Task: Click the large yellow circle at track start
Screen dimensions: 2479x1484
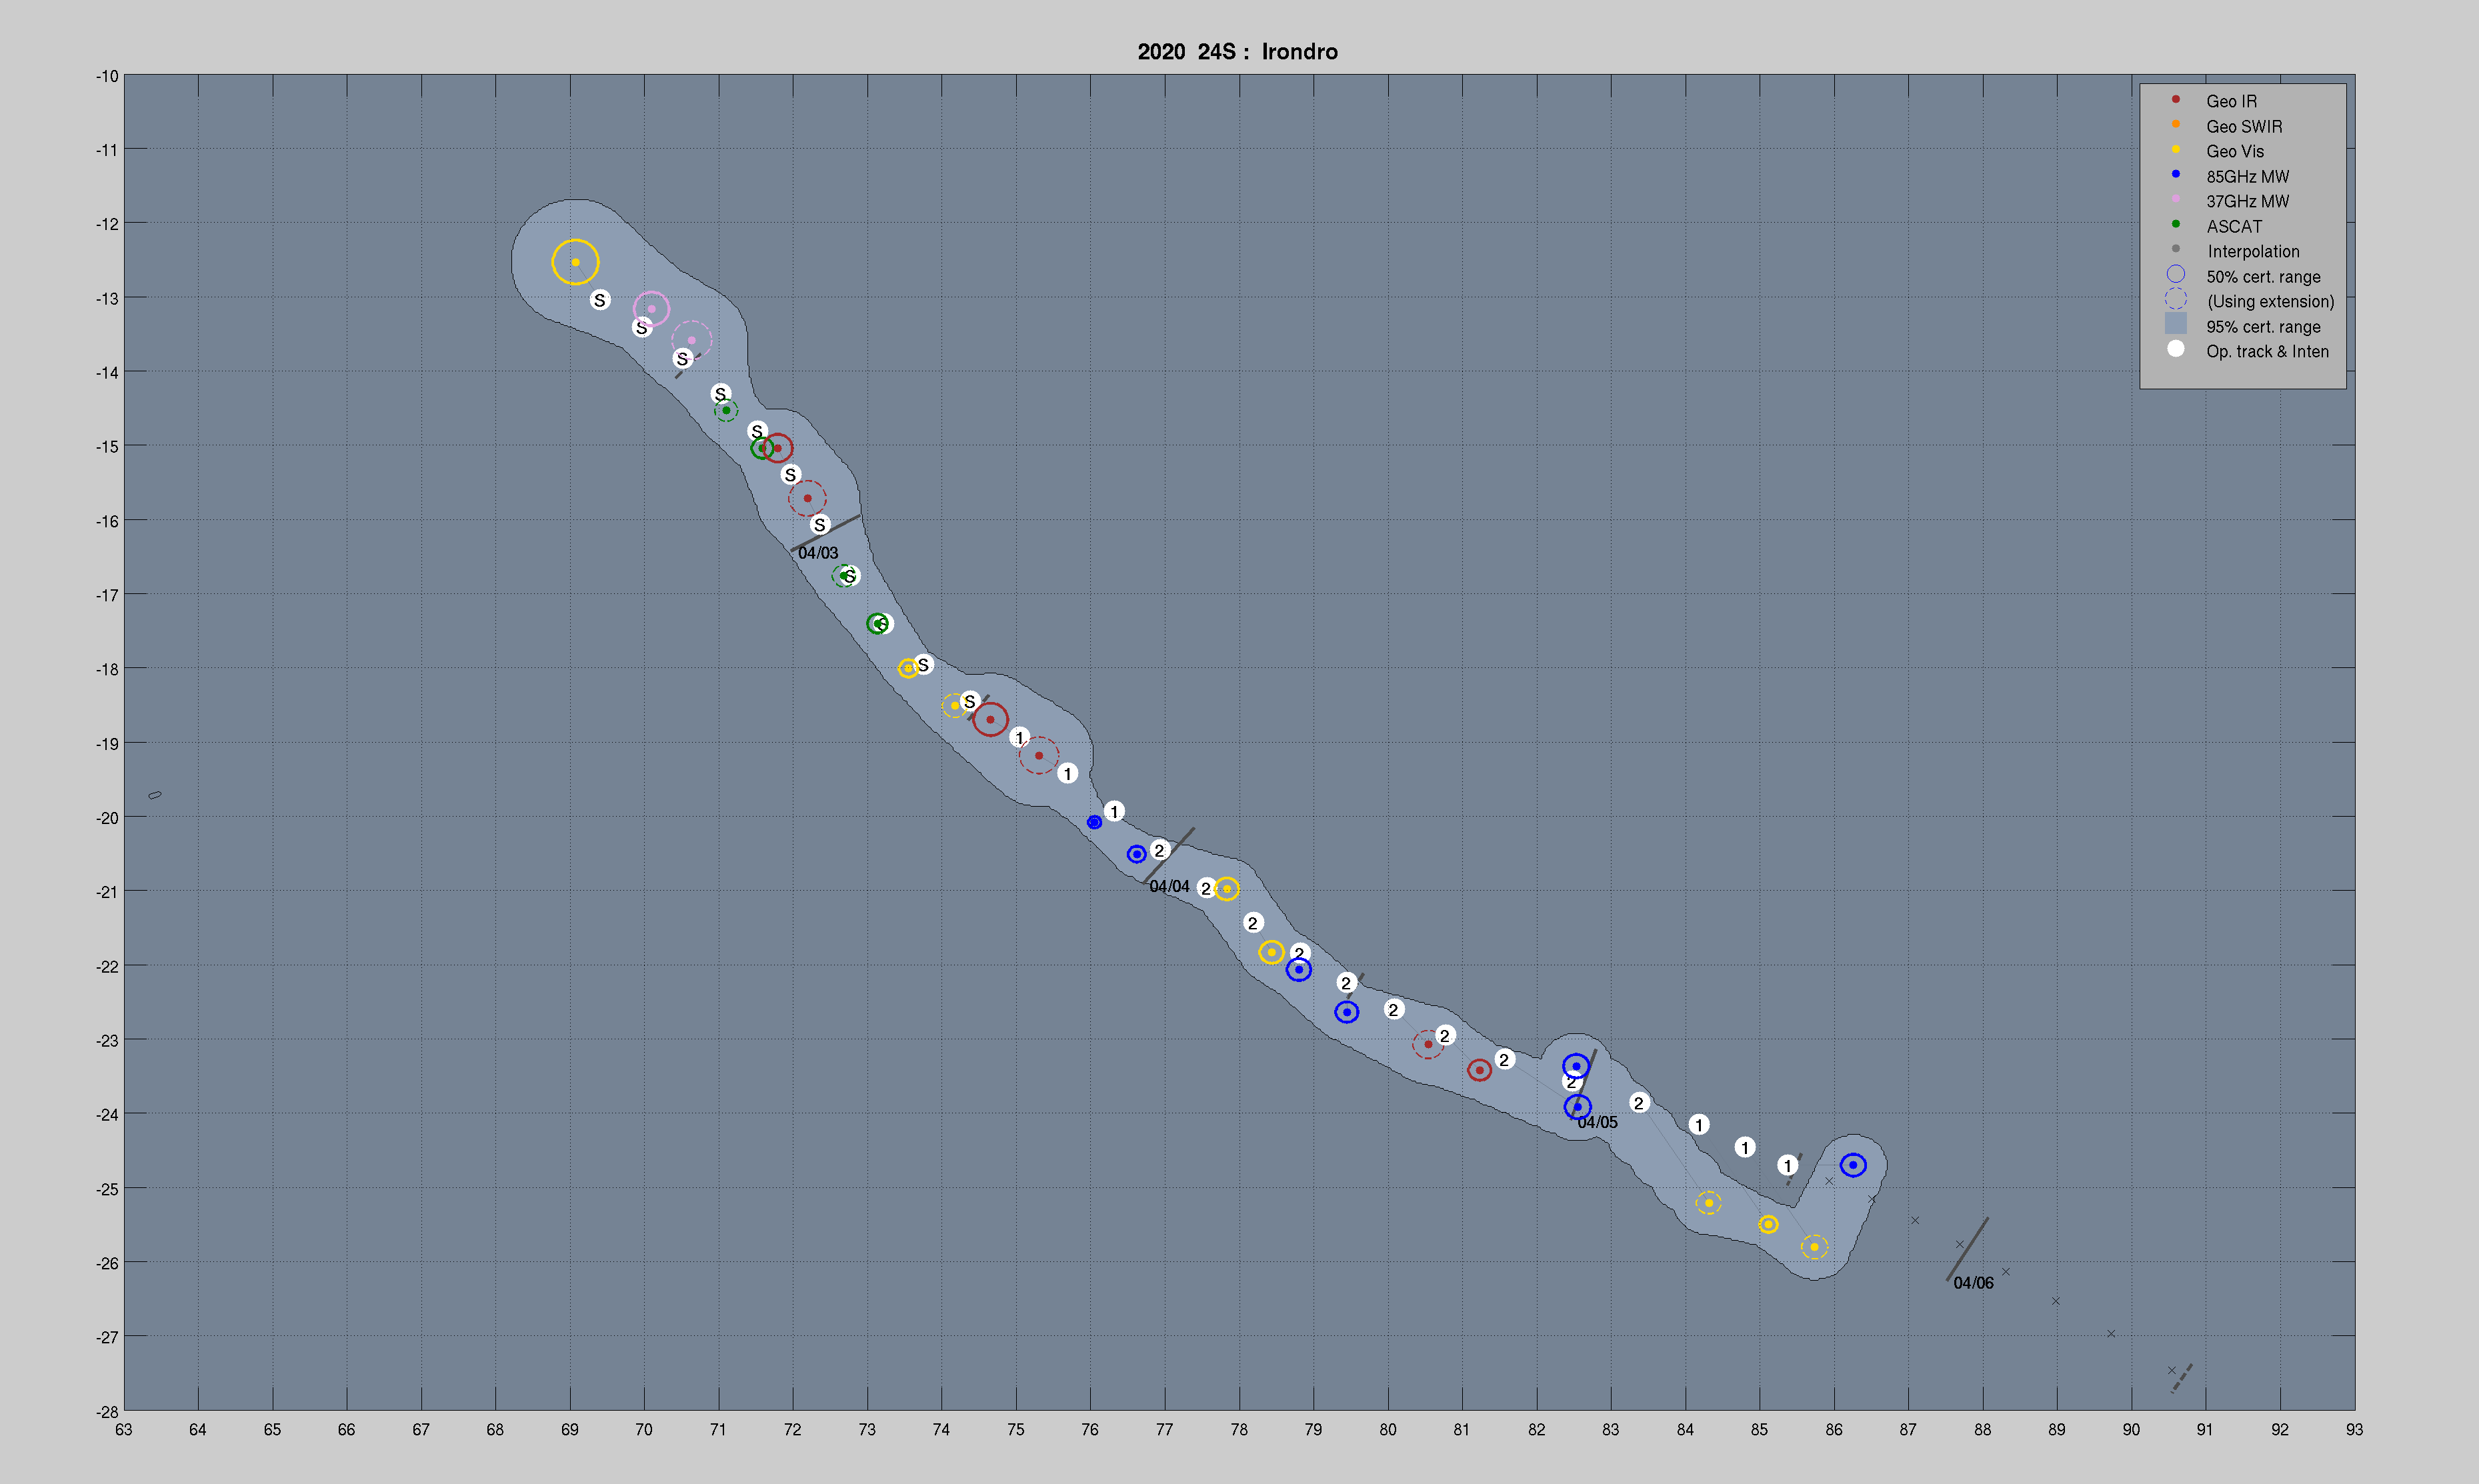Action: tap(575, 262)
